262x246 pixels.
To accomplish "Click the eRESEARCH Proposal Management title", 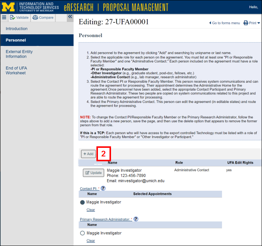I will 116,7.
